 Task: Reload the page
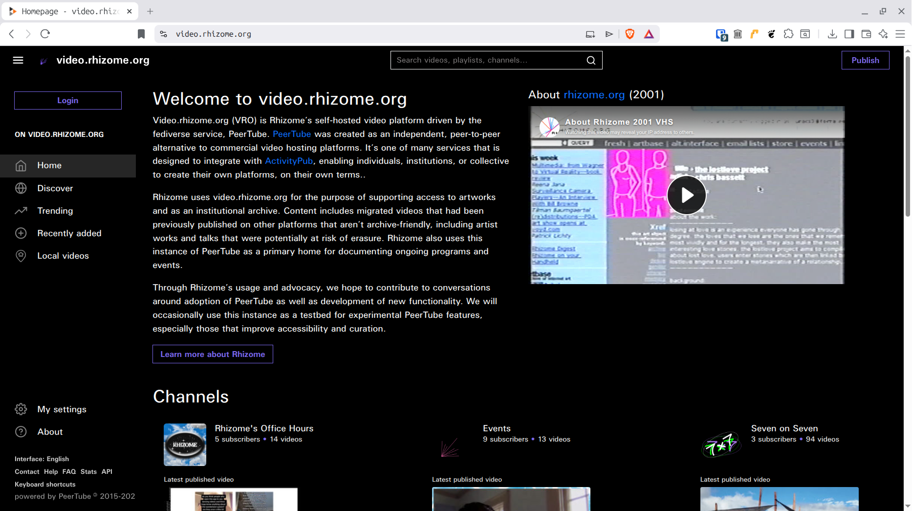tap(45, 34)
